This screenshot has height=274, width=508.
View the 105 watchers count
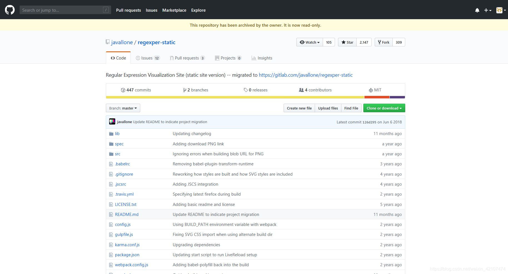(329, 42)
